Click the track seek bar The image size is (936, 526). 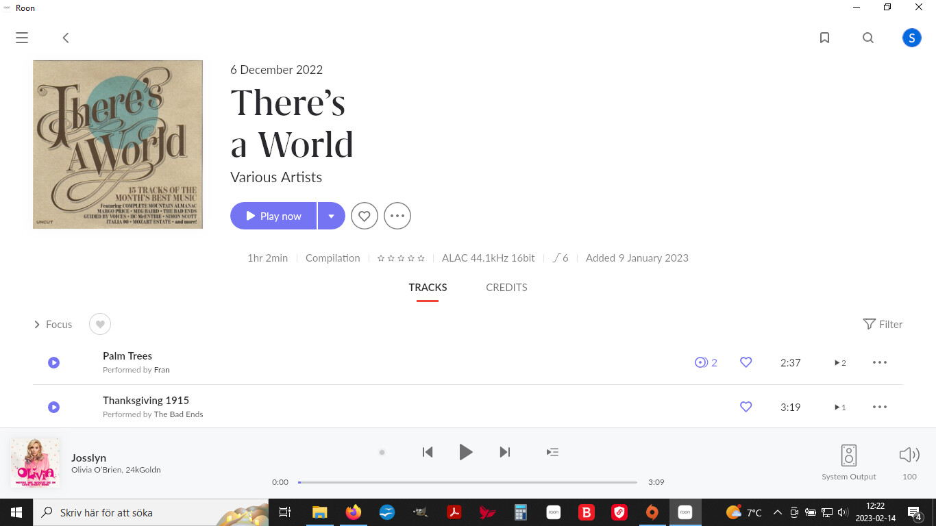point(467,482)
